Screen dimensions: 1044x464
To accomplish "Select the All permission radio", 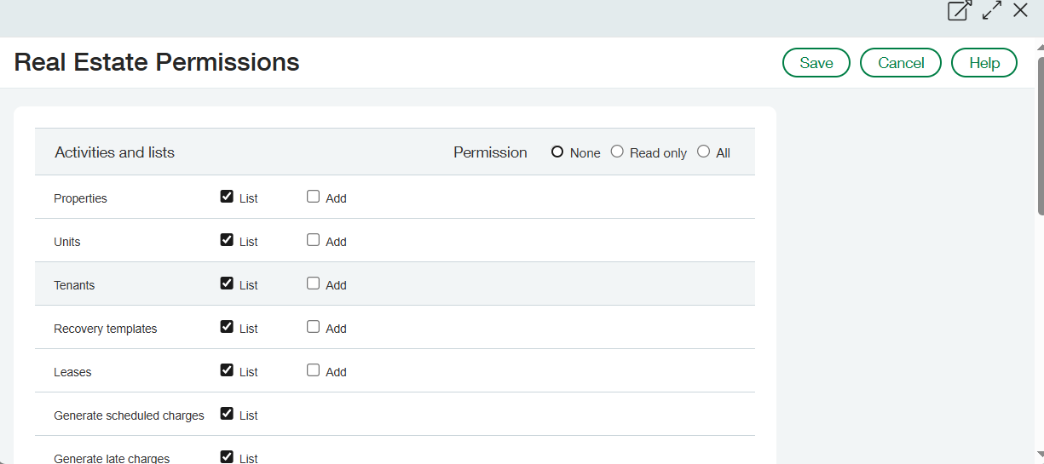I will [703, 152].
